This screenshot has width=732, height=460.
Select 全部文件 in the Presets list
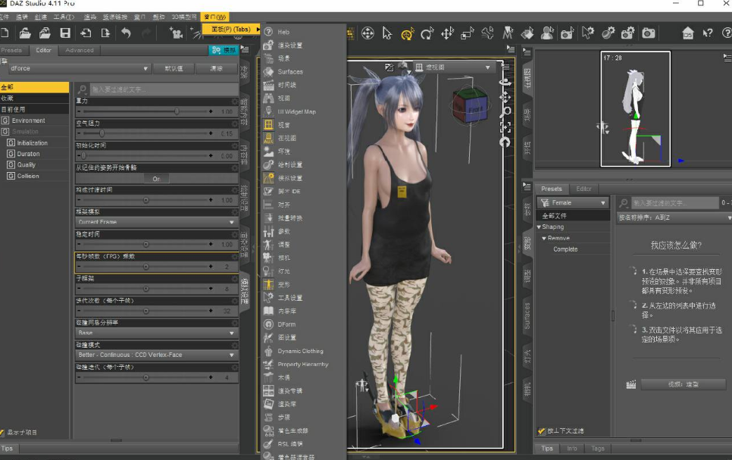[x=555, y=216]
